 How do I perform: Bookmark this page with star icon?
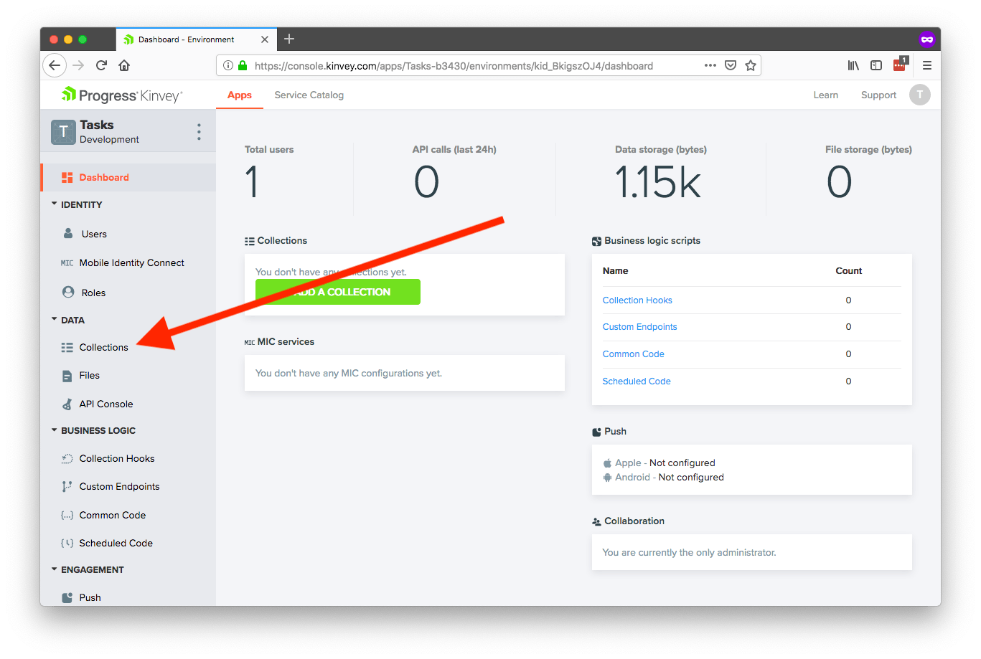pyautogui.click(x=751, y=65)
